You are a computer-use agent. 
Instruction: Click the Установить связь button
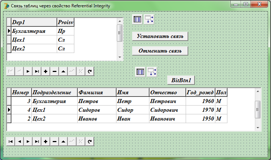click(160, 36)
